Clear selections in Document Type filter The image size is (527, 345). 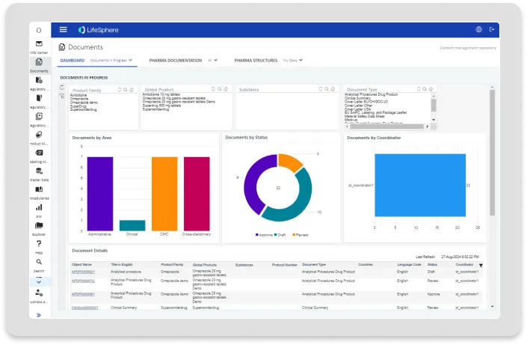pos(431,89)
